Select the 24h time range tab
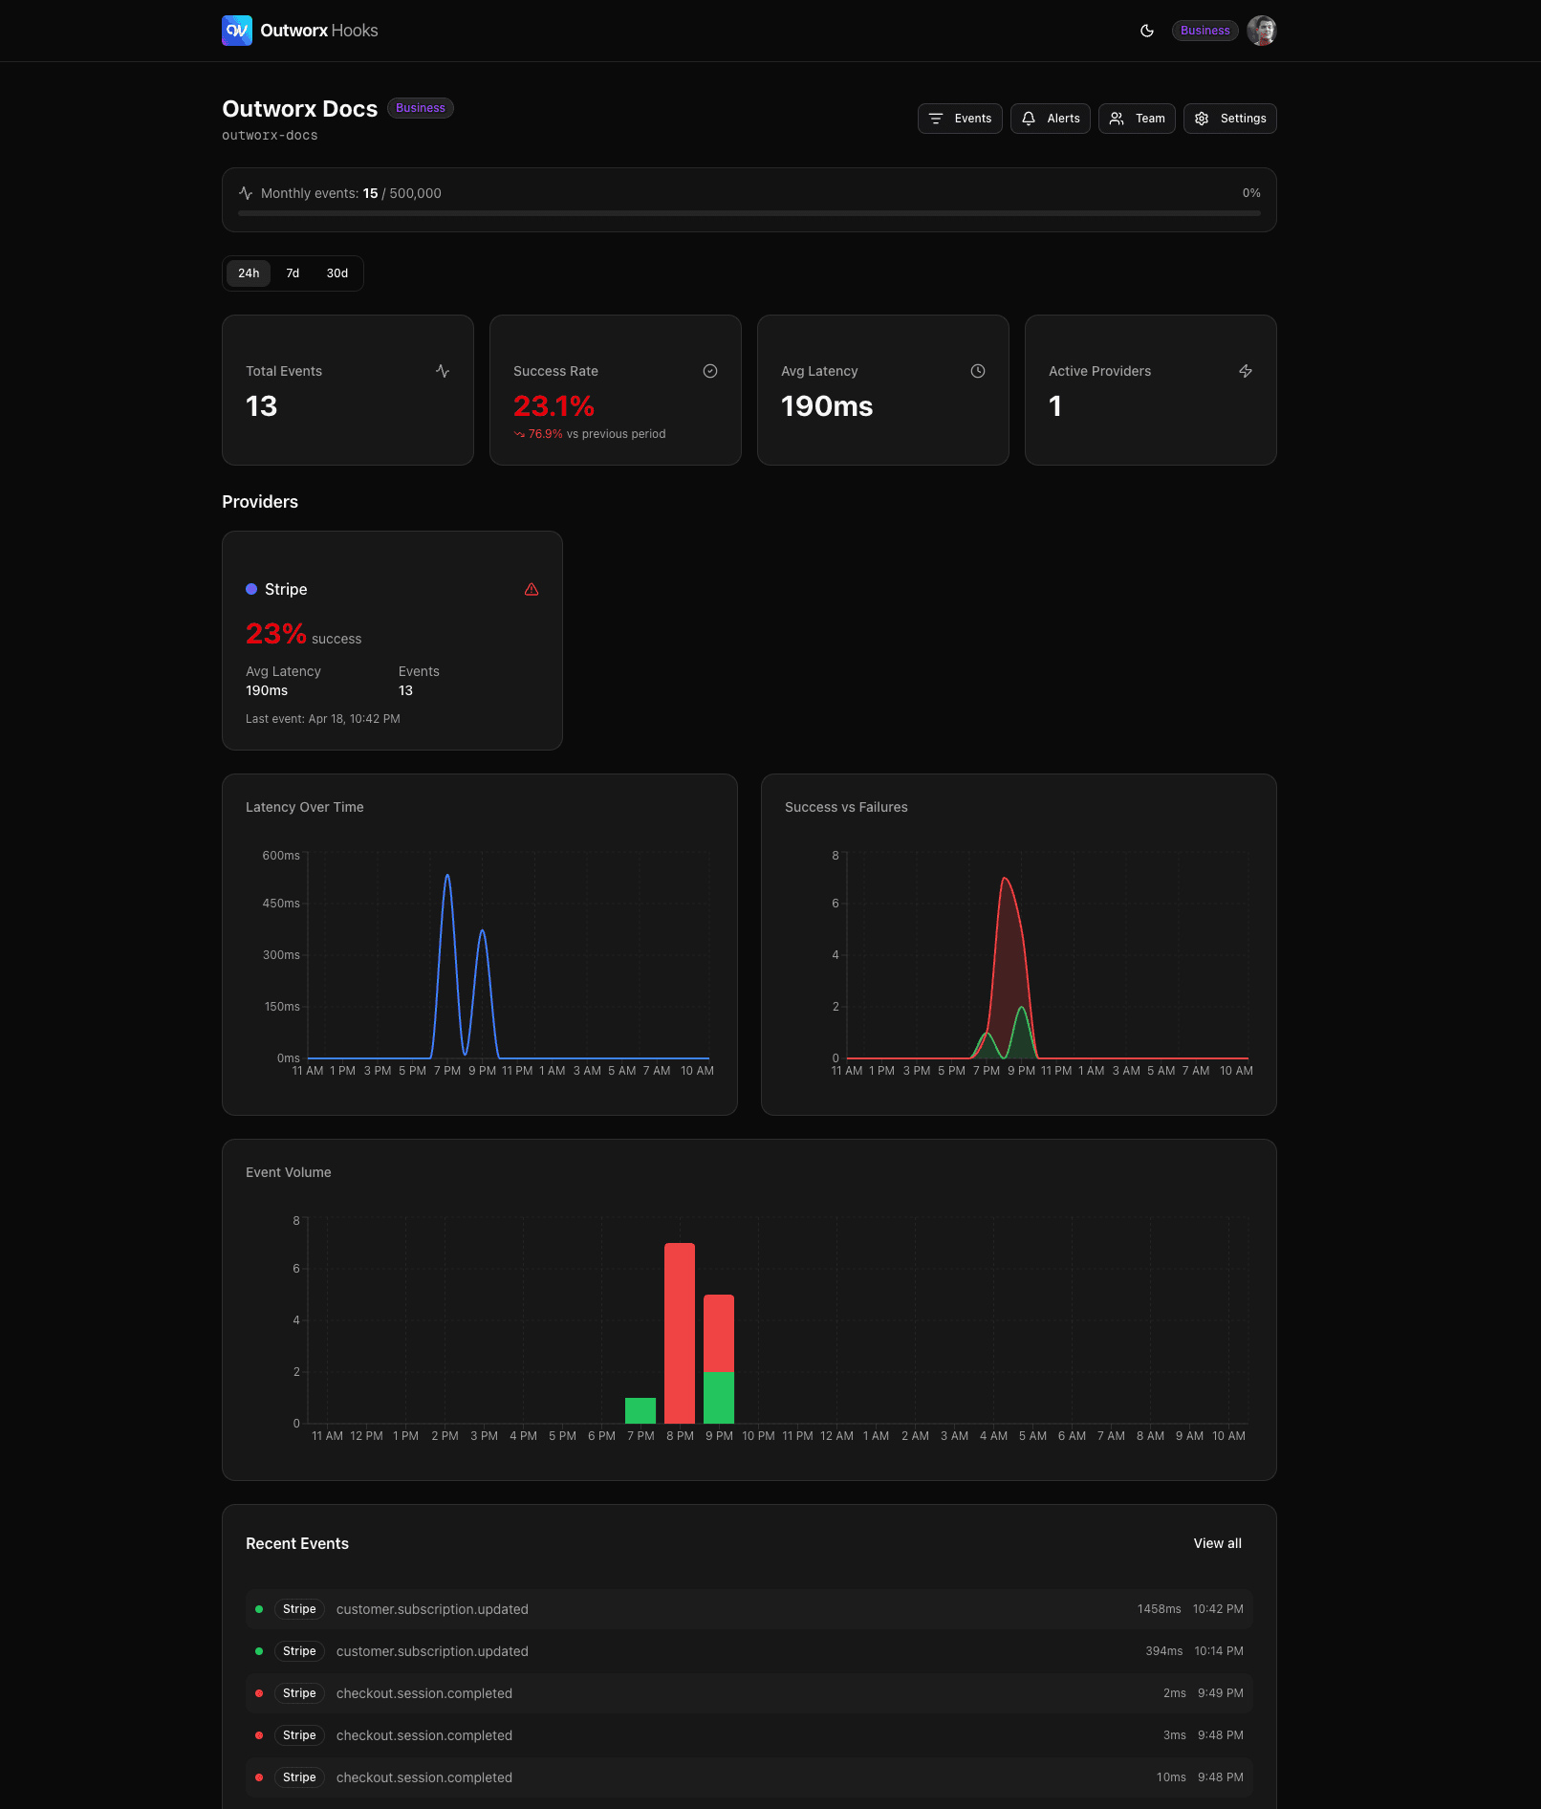 coord(249,273)
